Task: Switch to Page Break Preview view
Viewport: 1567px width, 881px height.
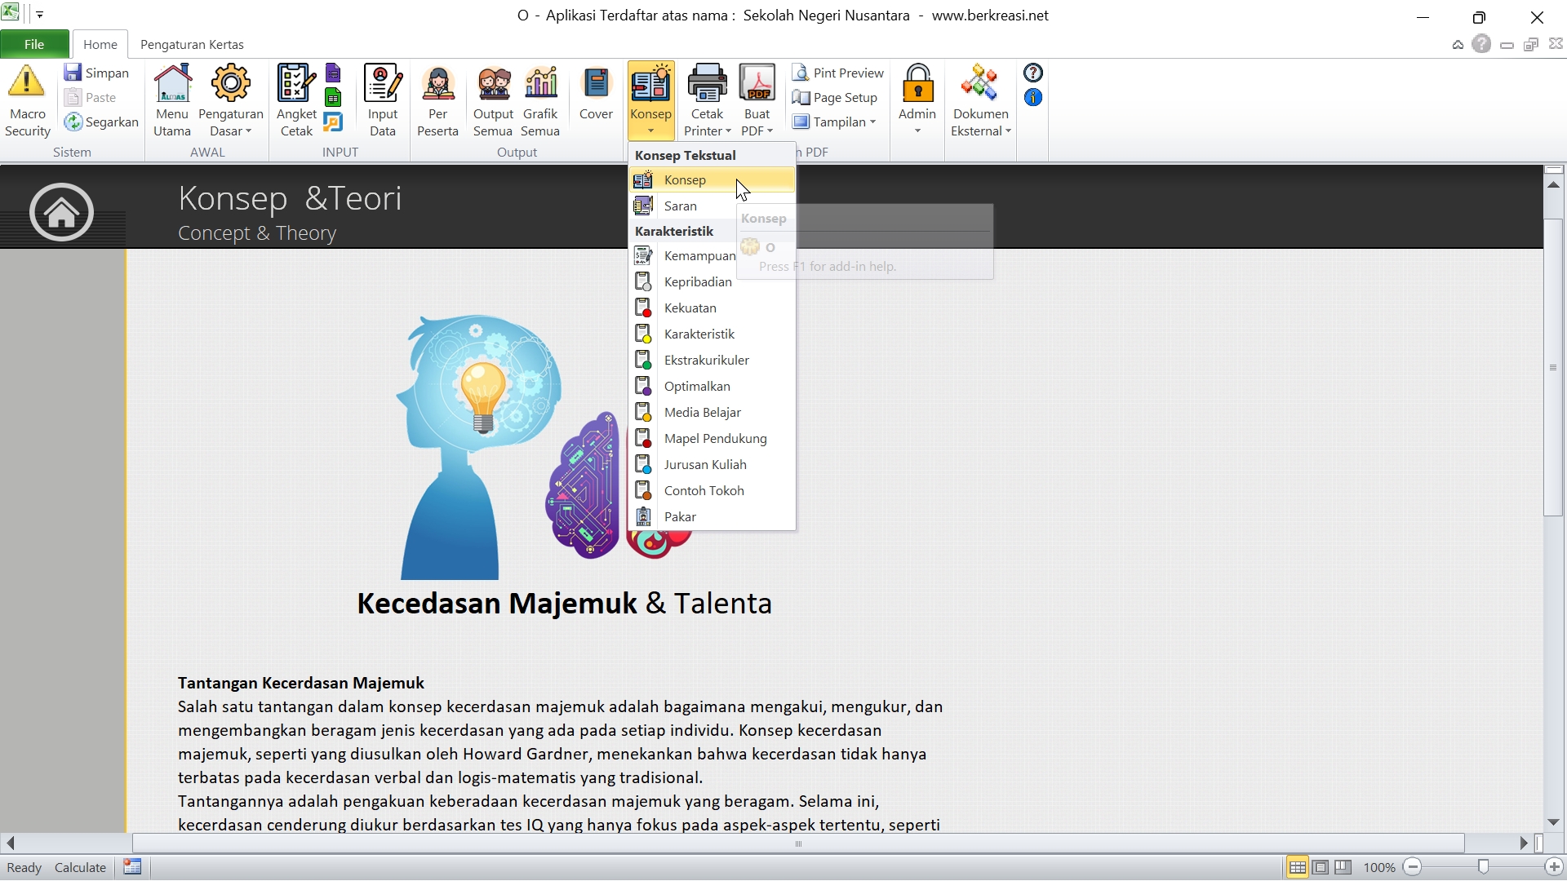Action: coord(1343,867)
